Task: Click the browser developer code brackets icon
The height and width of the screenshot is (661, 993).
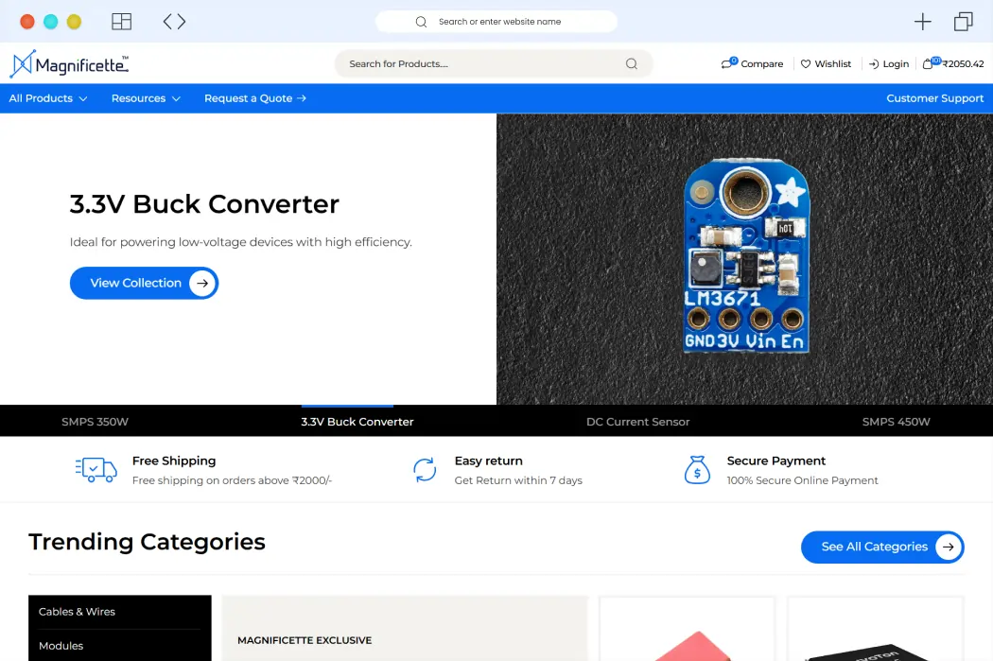Action: pos(174,22)
